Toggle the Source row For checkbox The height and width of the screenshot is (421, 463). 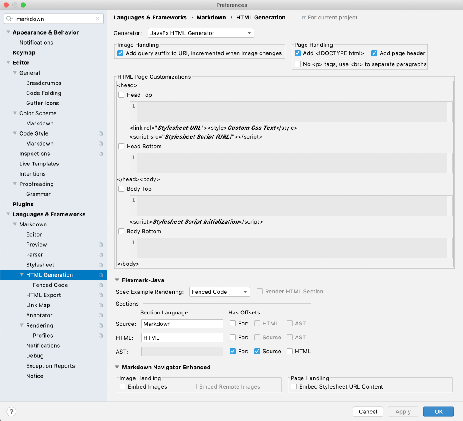tap(233, 323)
